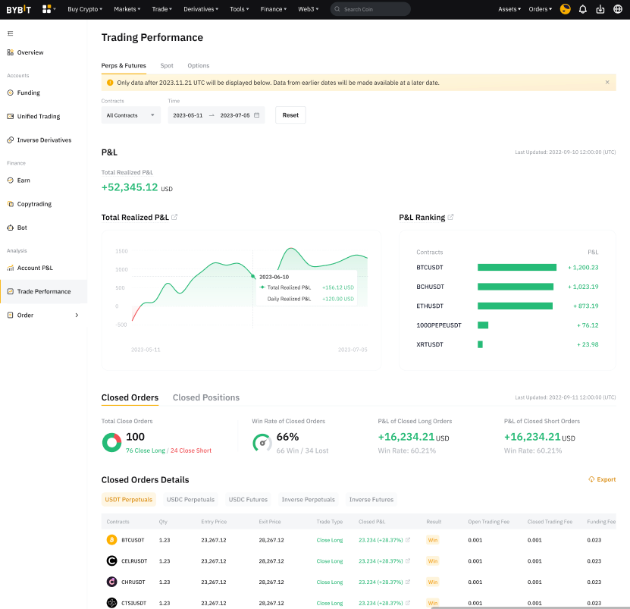630x609 pixels.
Task: Export closed orders details
Action: 602,479
